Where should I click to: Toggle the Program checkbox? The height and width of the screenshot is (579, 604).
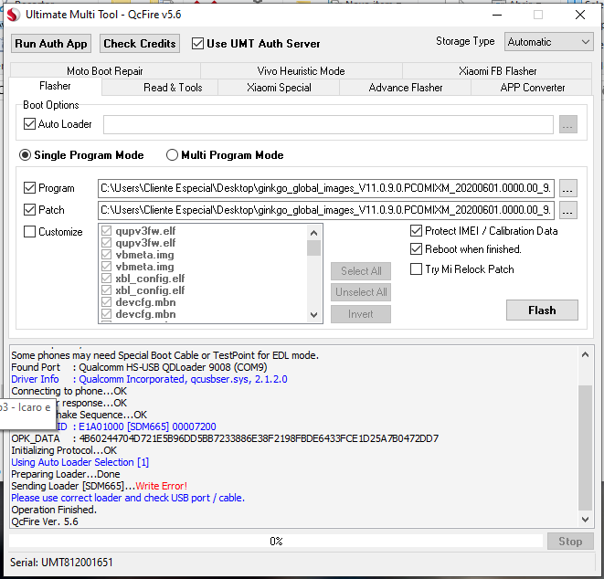29,188
